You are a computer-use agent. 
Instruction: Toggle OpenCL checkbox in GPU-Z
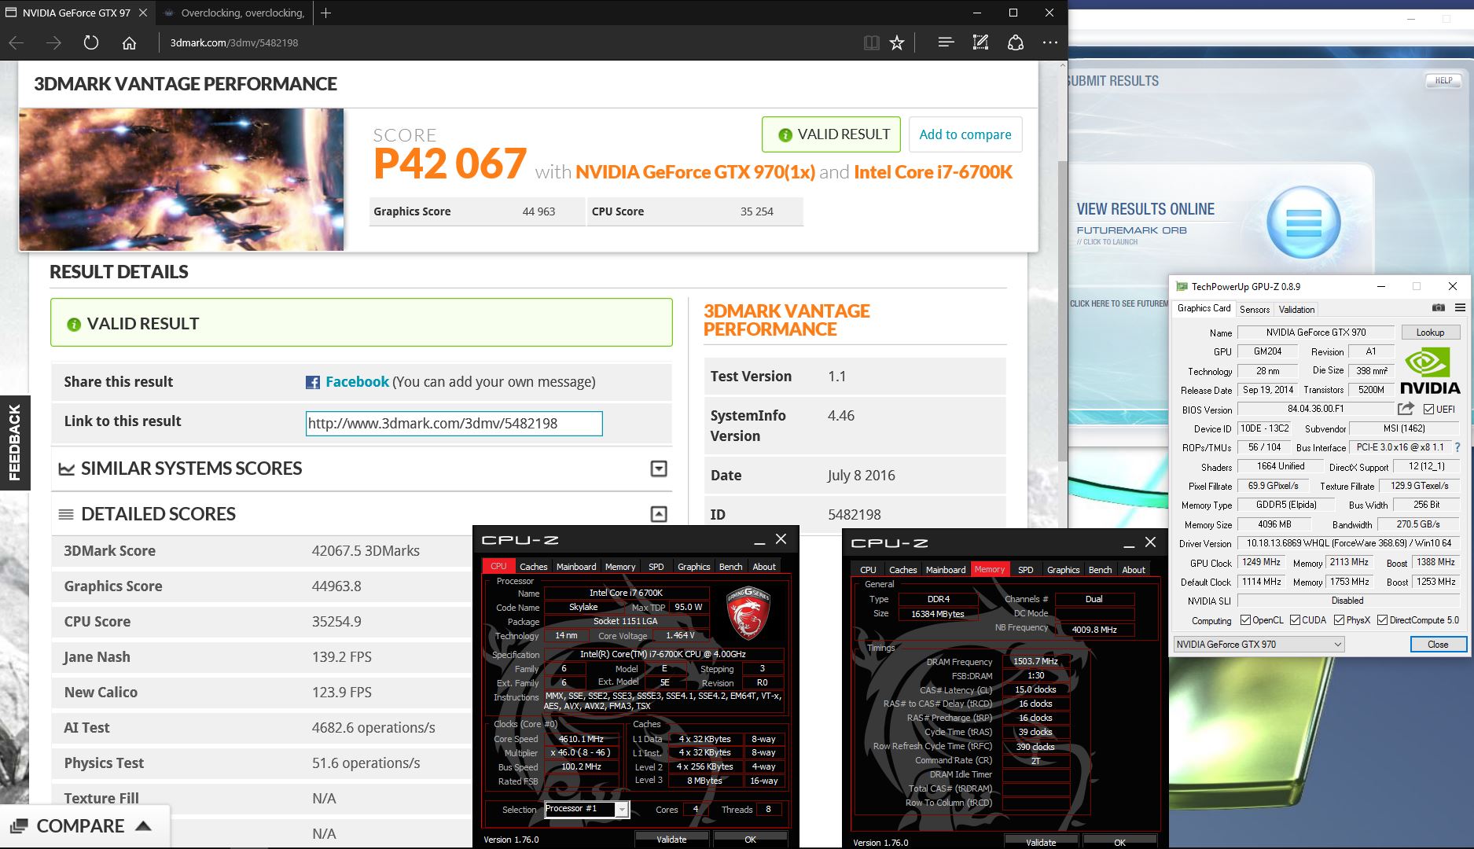point(1245,620)
